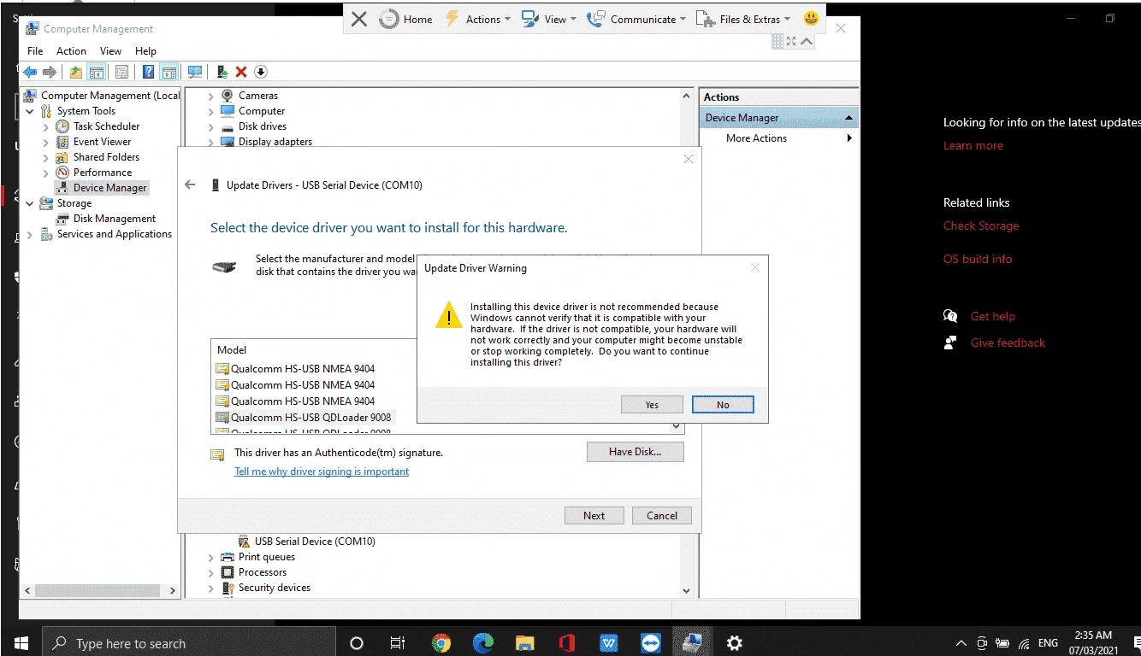
Task: Click the Update device driver toolbar icon
Action: click(x=222, y=73)
